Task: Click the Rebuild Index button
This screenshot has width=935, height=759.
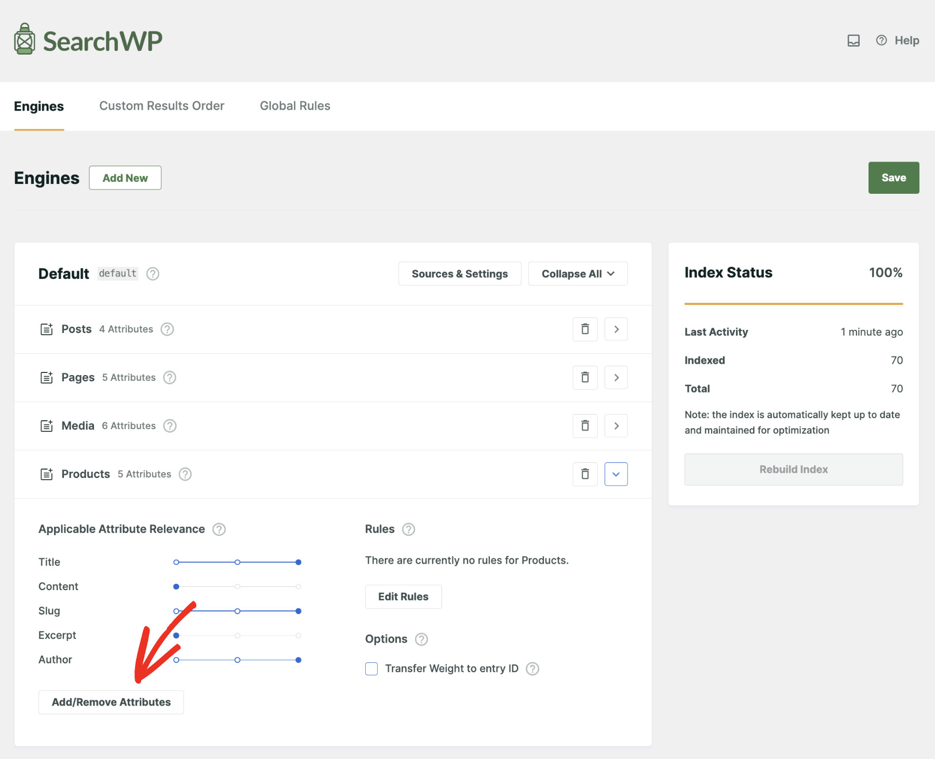Action: tap(794, 470)
